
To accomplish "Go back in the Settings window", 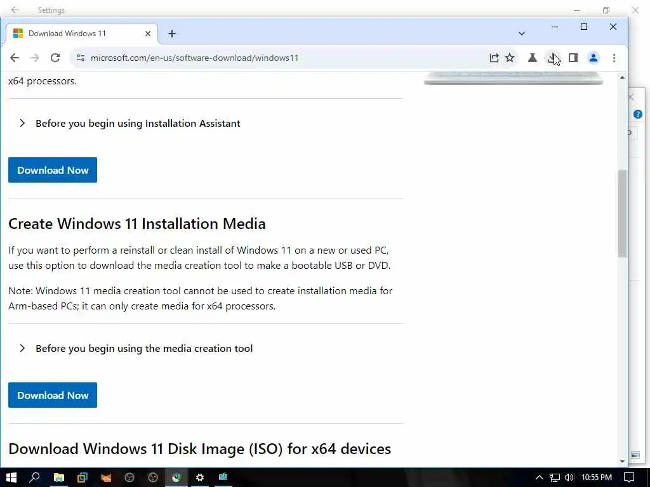I will (15, 10).
